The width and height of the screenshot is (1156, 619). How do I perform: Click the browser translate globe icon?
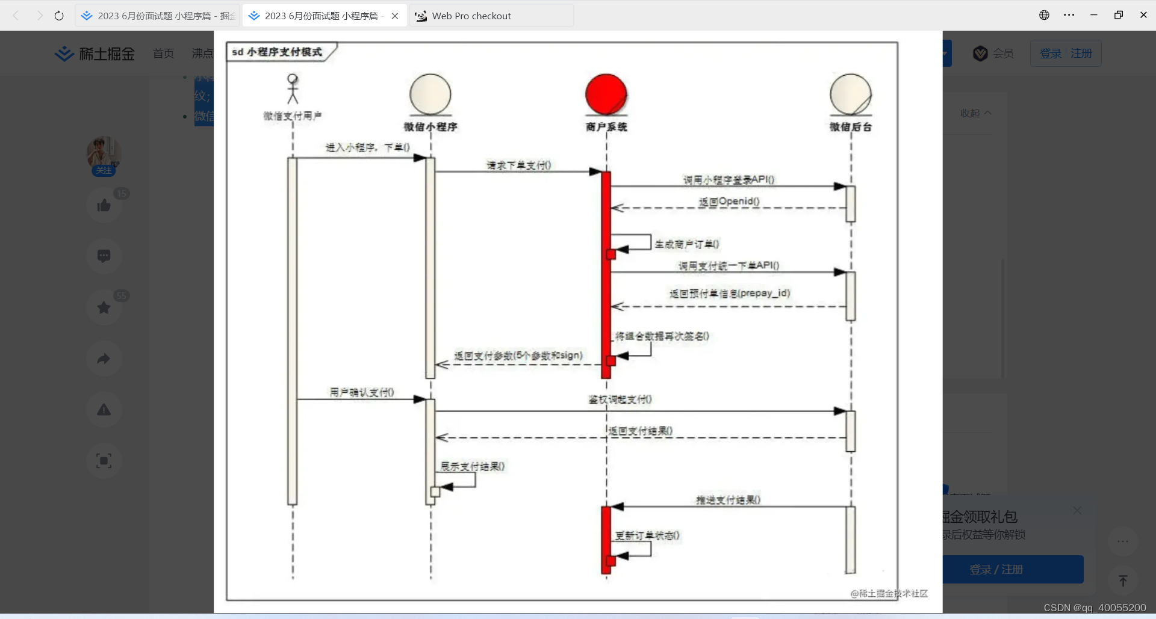[1044, 14]
